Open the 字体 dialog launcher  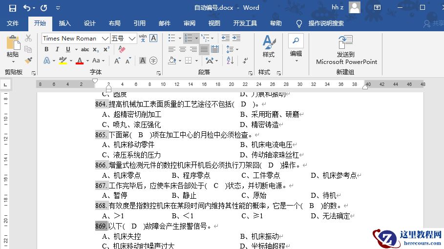click(159, 73)
